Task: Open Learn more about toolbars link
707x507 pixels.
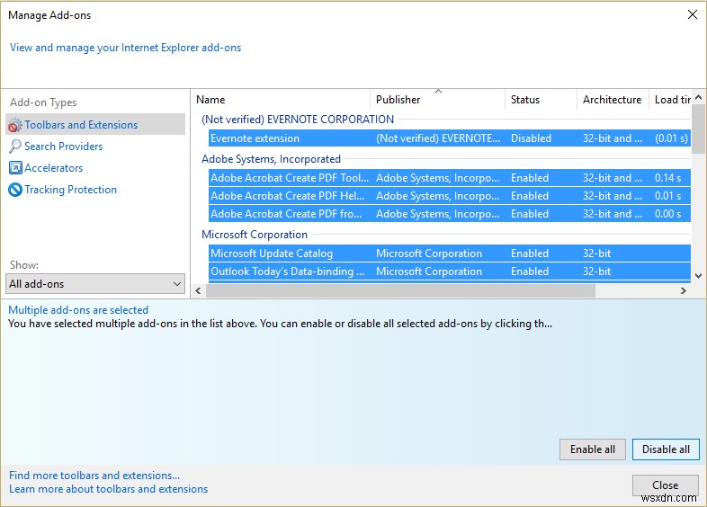Action: [108, 489]
